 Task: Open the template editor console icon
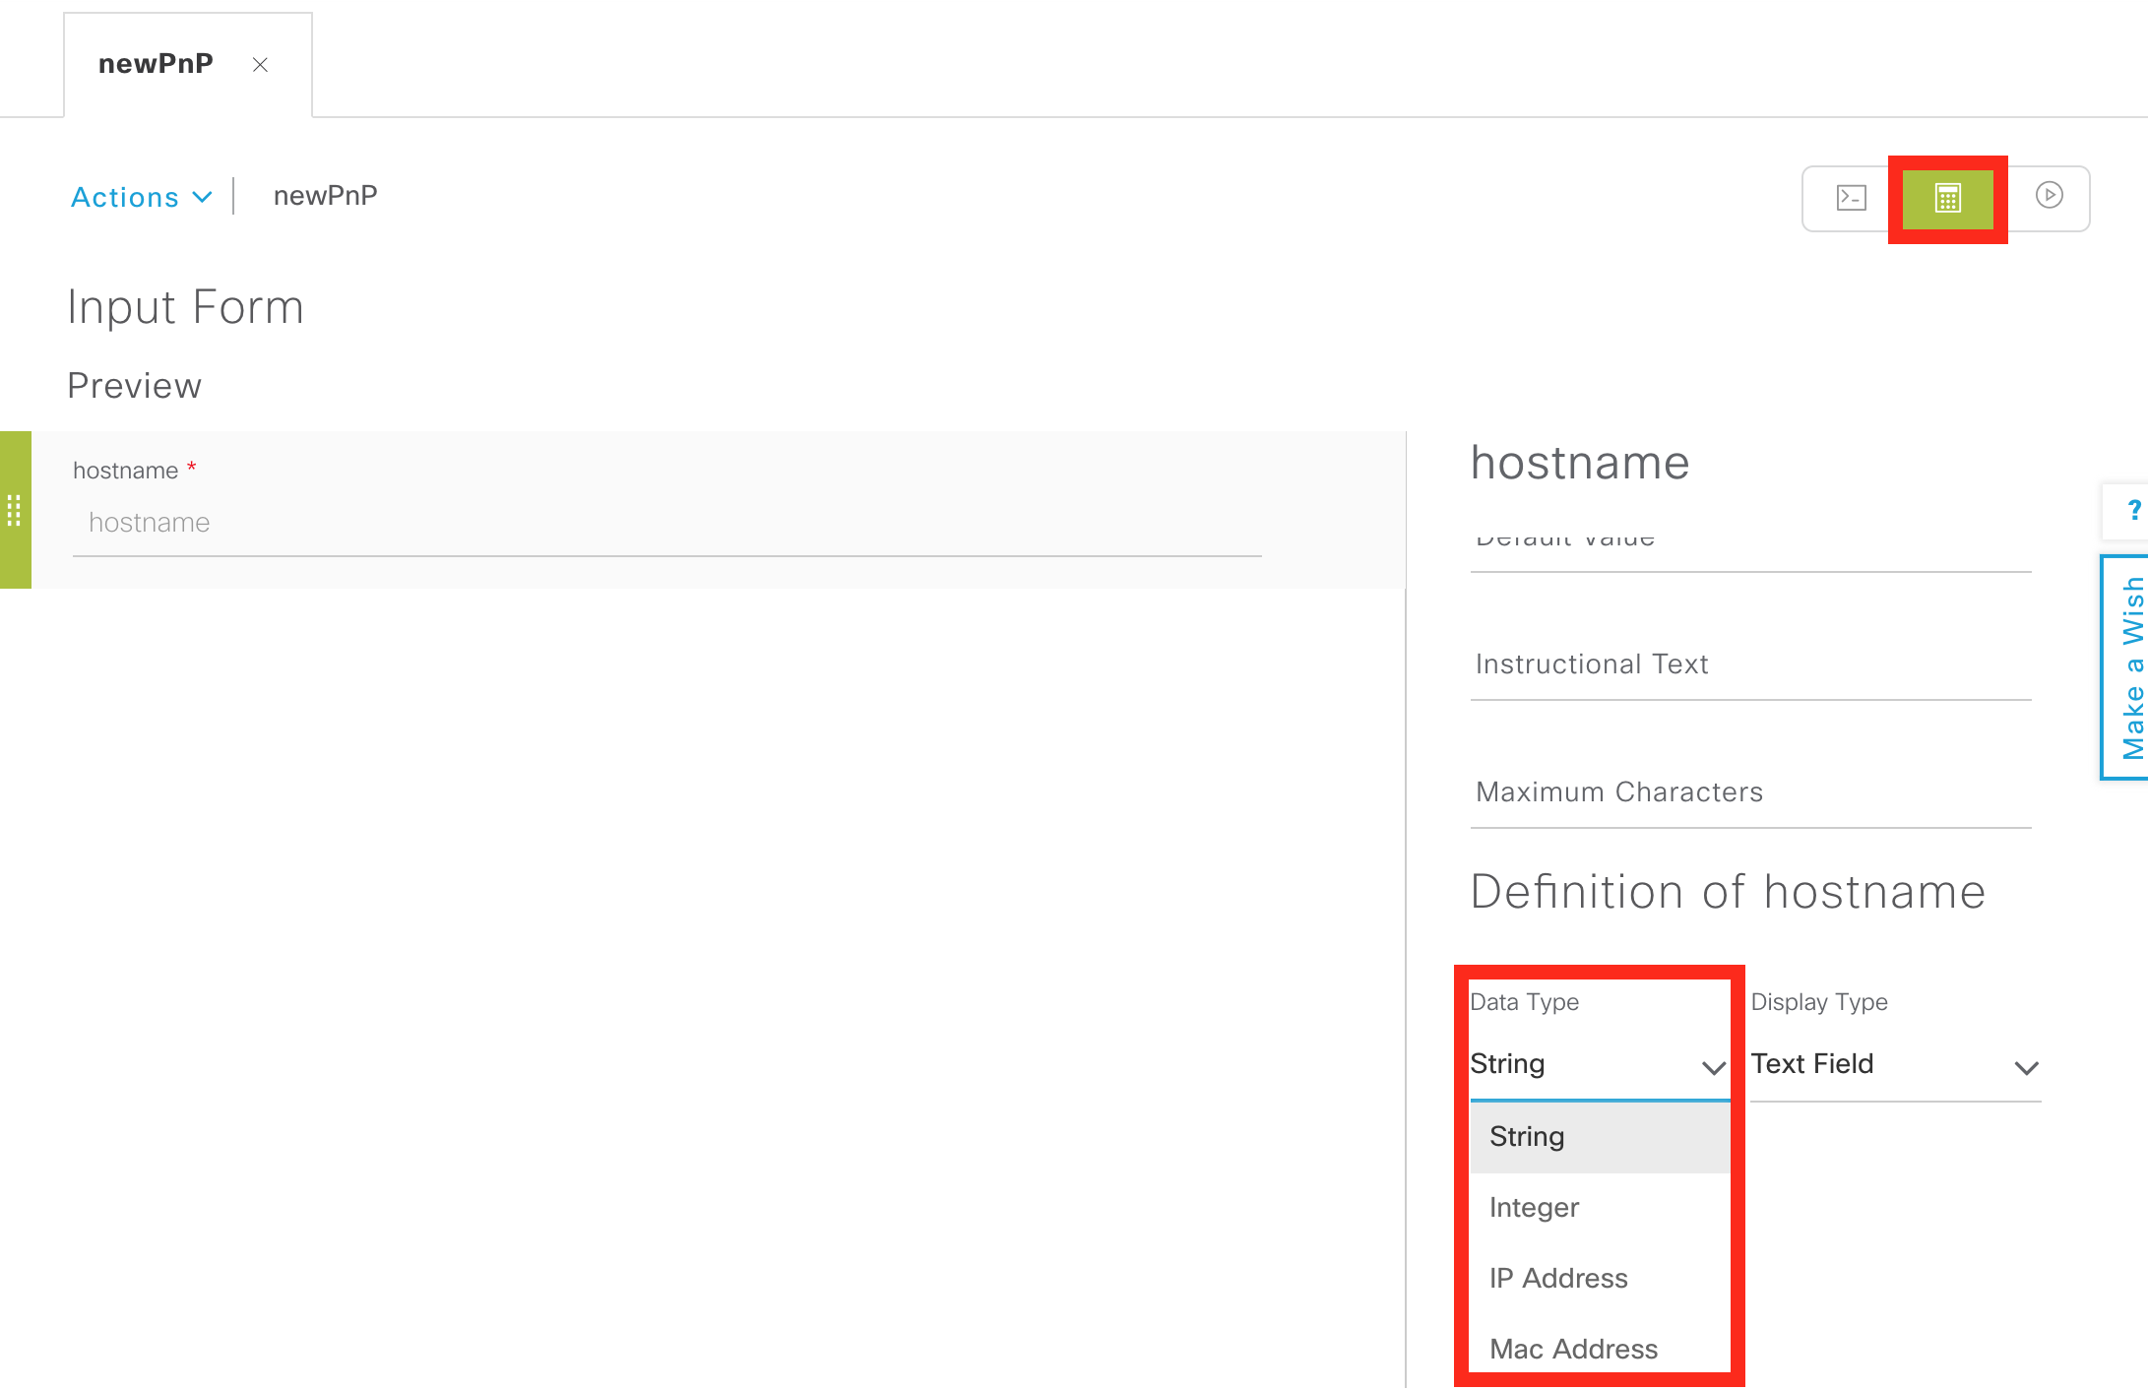1851,198
